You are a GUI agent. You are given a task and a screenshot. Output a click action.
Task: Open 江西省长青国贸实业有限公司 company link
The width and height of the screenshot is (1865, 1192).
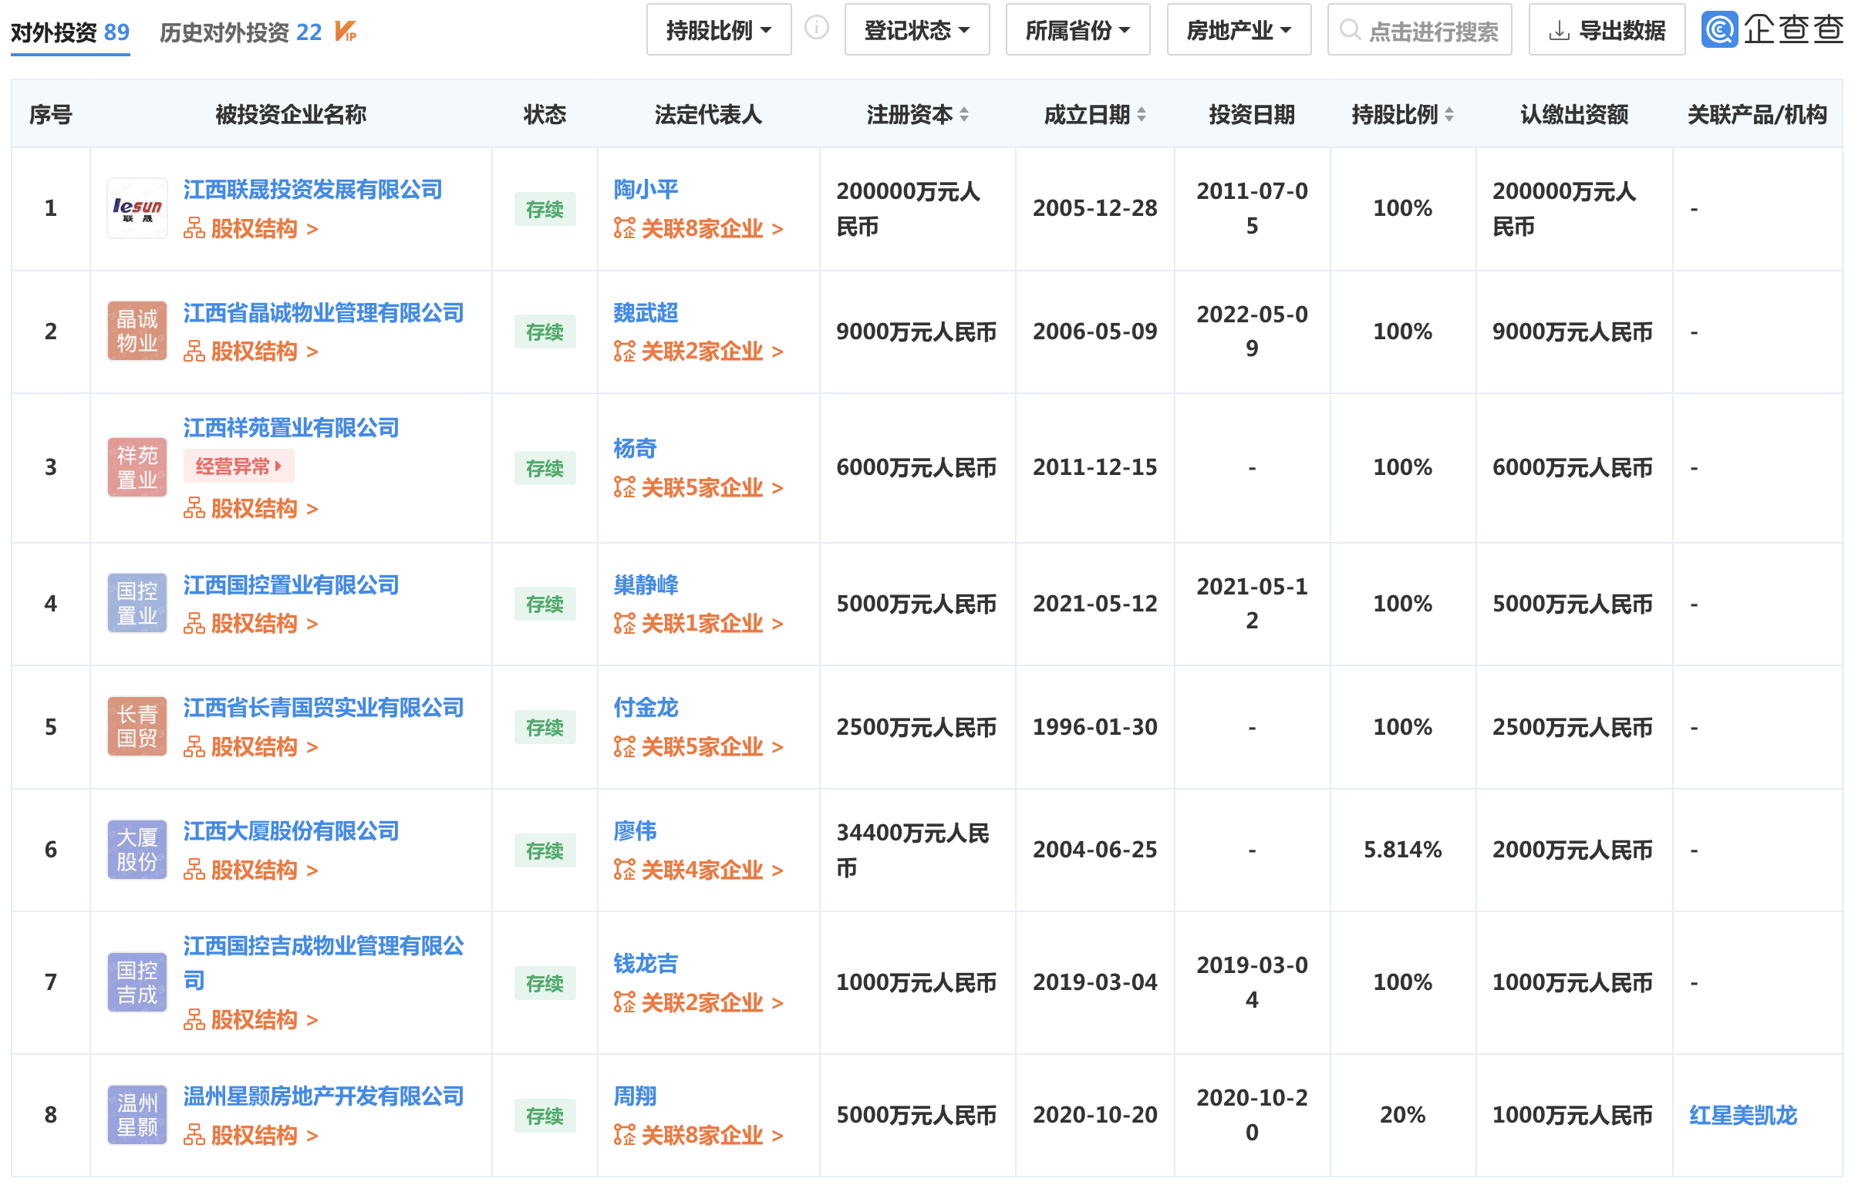pyautogui.click(x=324, y=708)
